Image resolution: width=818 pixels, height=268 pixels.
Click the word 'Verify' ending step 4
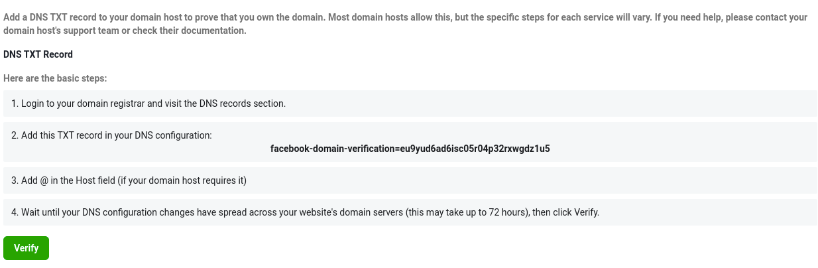point(585,212)
